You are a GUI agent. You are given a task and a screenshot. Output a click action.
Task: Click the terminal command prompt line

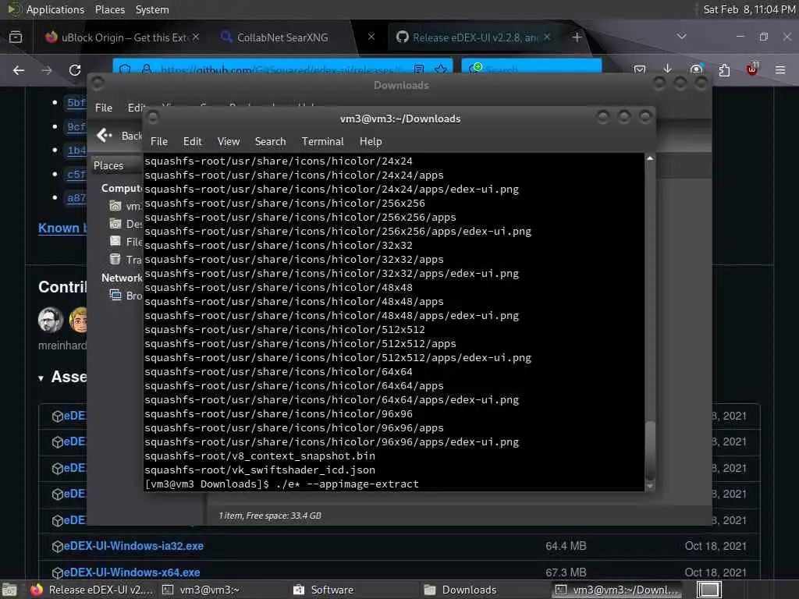[282, 484]
